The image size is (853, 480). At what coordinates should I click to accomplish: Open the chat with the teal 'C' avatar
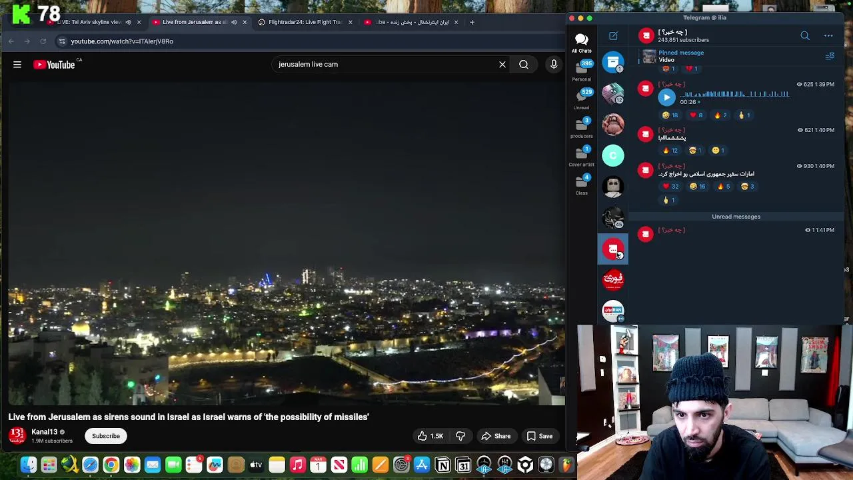(613, 155)
